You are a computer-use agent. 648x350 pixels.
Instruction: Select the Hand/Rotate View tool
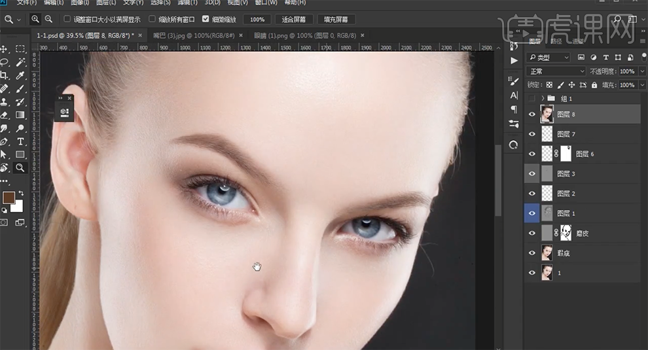coord(5,167)
